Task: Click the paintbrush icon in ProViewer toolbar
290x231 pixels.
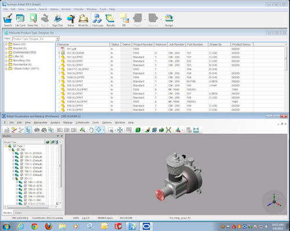Action: point(147,130)
